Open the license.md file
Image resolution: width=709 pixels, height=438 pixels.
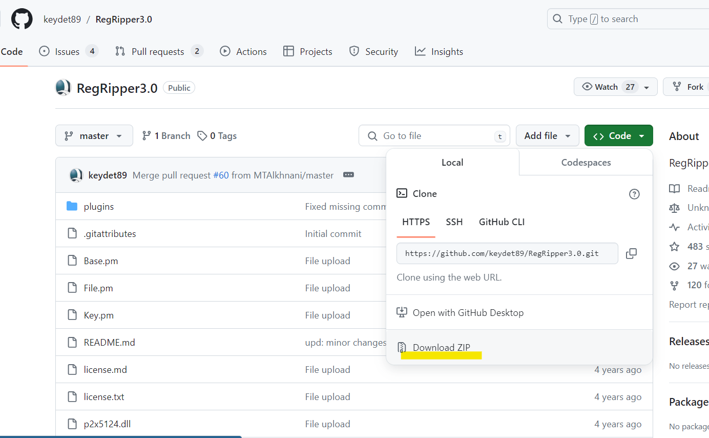coord(106,369)
